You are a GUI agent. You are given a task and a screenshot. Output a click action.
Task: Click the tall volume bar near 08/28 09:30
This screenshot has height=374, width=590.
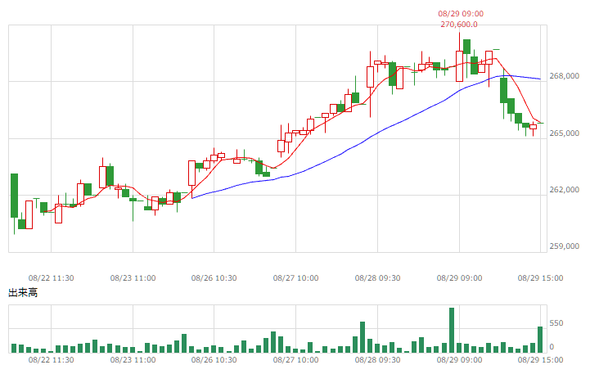[x=363, y=337]
